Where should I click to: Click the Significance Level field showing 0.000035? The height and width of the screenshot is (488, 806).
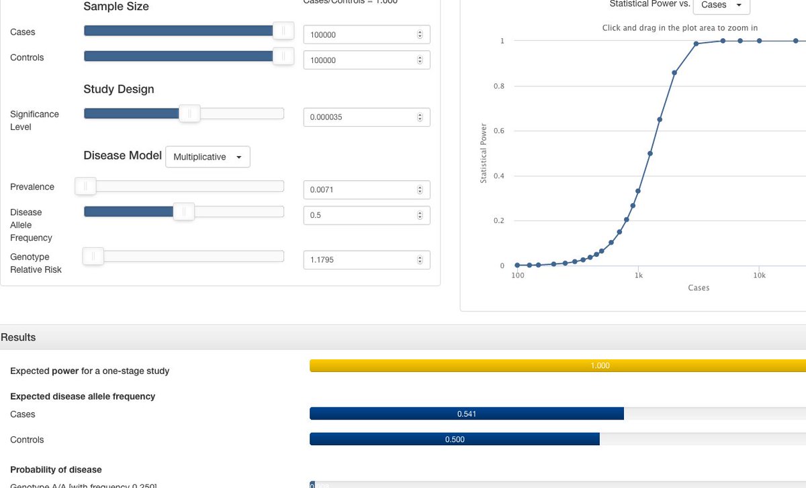[x=367, y=117]
